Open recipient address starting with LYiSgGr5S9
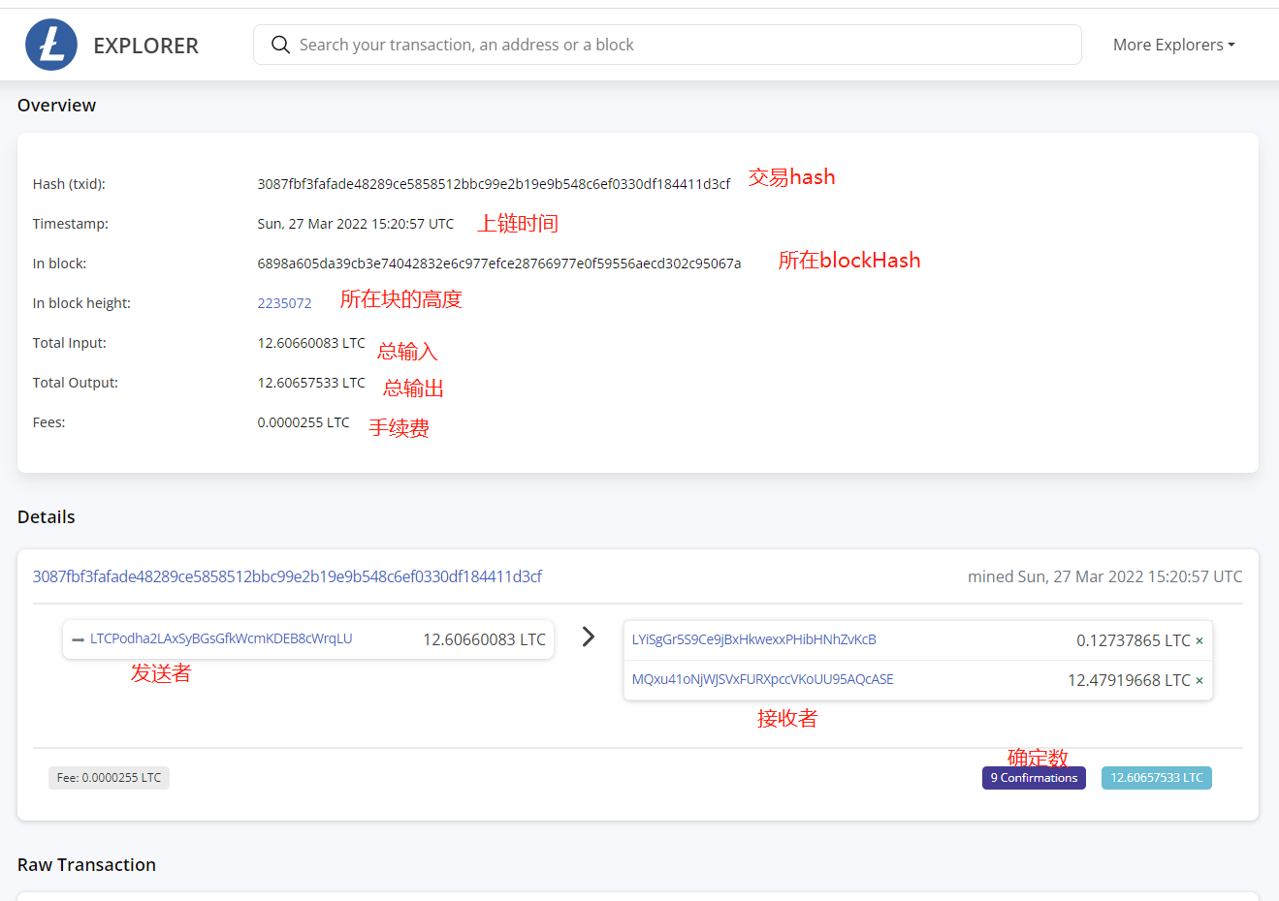 point(753,639)
